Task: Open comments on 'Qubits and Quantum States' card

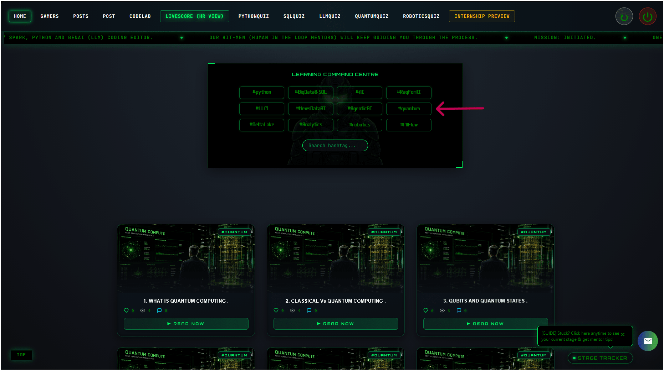Action: click(x=459, y=310)
